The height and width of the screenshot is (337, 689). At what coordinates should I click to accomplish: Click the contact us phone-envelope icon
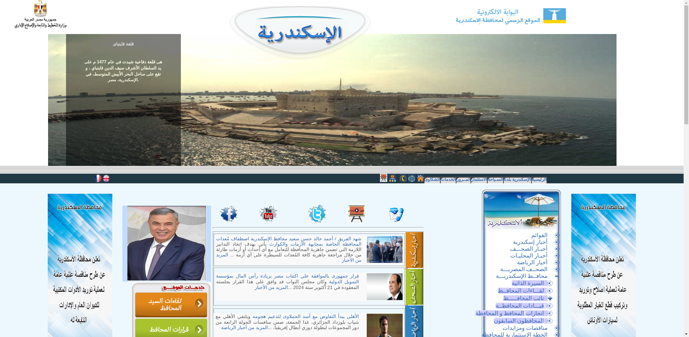[396, 214]
